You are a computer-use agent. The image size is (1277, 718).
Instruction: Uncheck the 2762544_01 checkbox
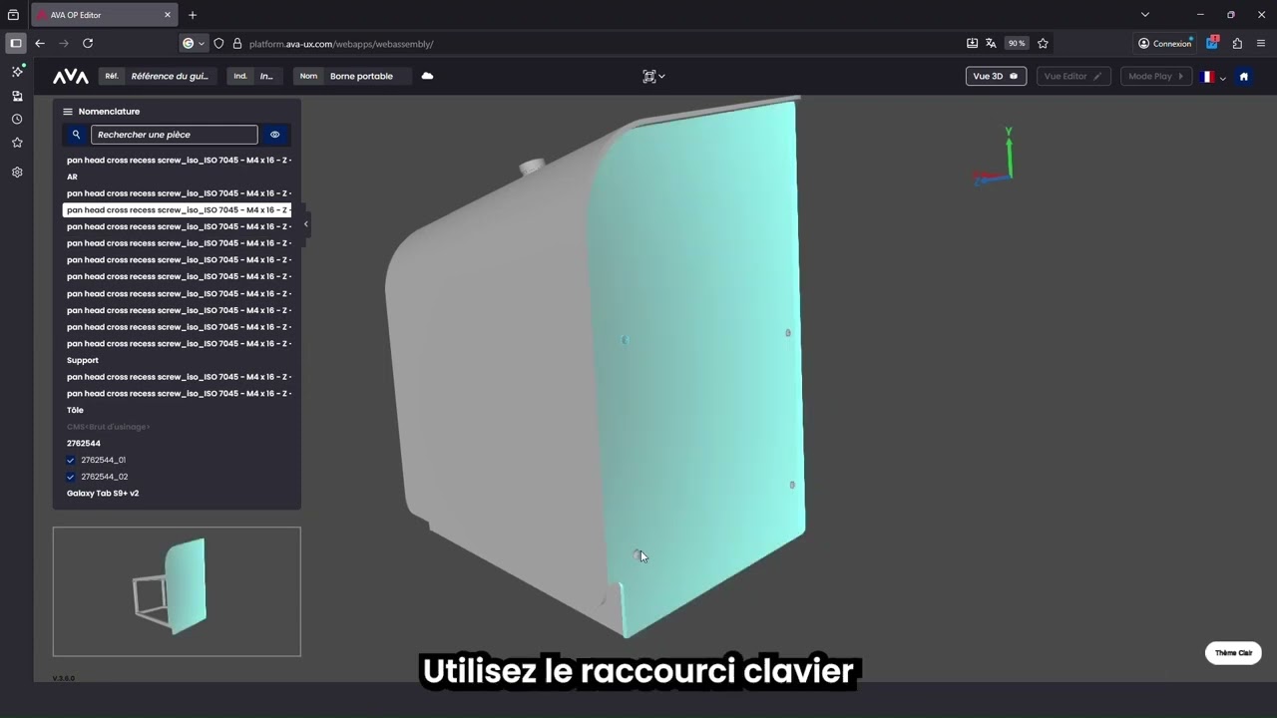tap(71, 460)
